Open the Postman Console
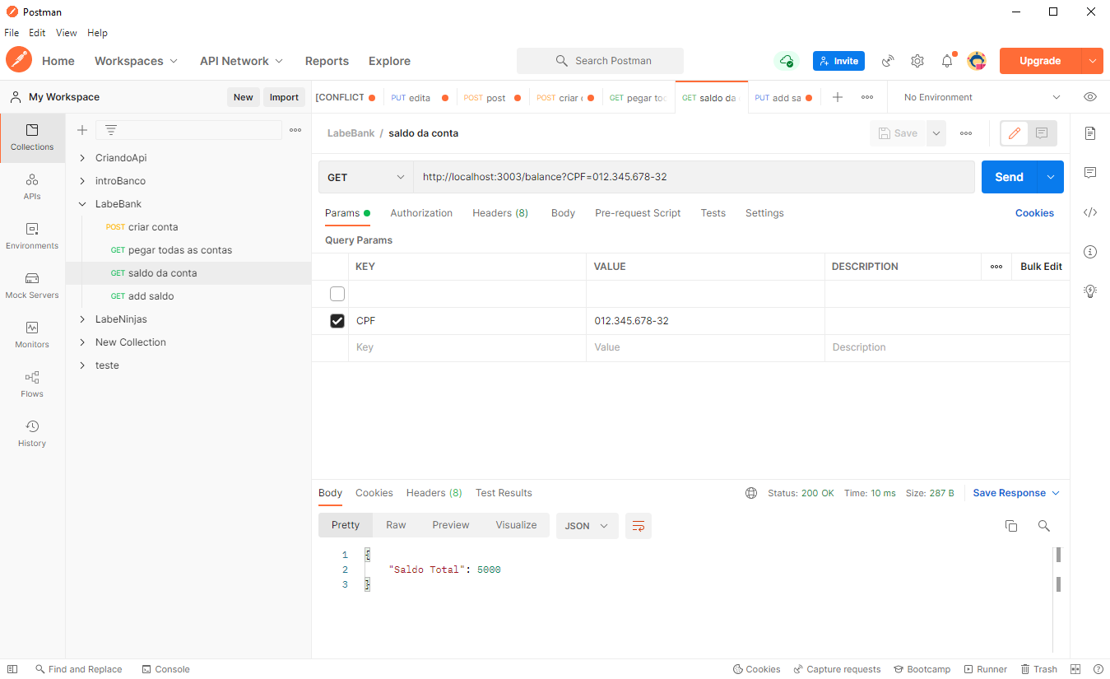Image resolution: width=1110 pixels, height=679 pixels. click(x=165, y=668)
